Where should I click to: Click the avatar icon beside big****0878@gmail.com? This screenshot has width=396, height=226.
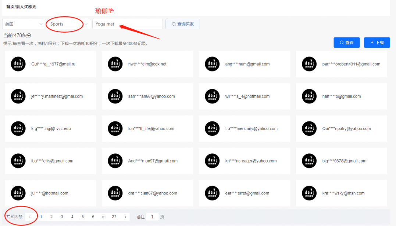[x=309, y=161]
